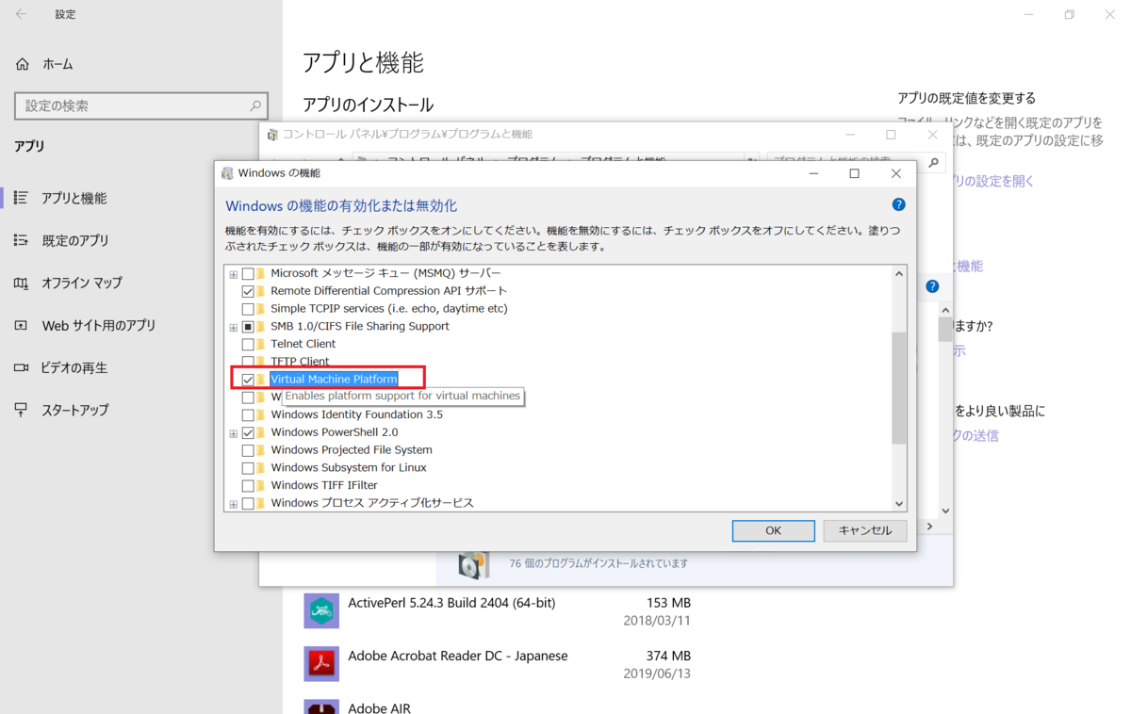Click the help icon in the control panel window
This screenshot has width=1131, height=714.
[x=932, y=286]
